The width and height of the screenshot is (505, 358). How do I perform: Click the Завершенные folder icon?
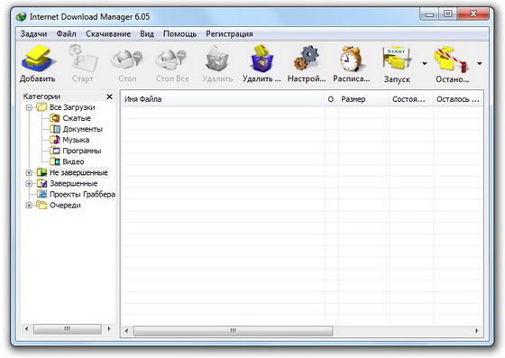41,183
